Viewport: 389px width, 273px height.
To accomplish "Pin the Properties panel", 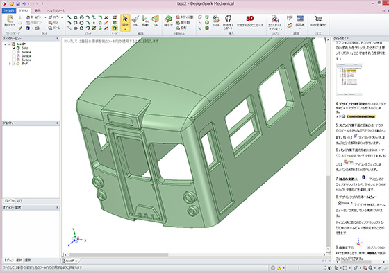I will tap(57, 123).
